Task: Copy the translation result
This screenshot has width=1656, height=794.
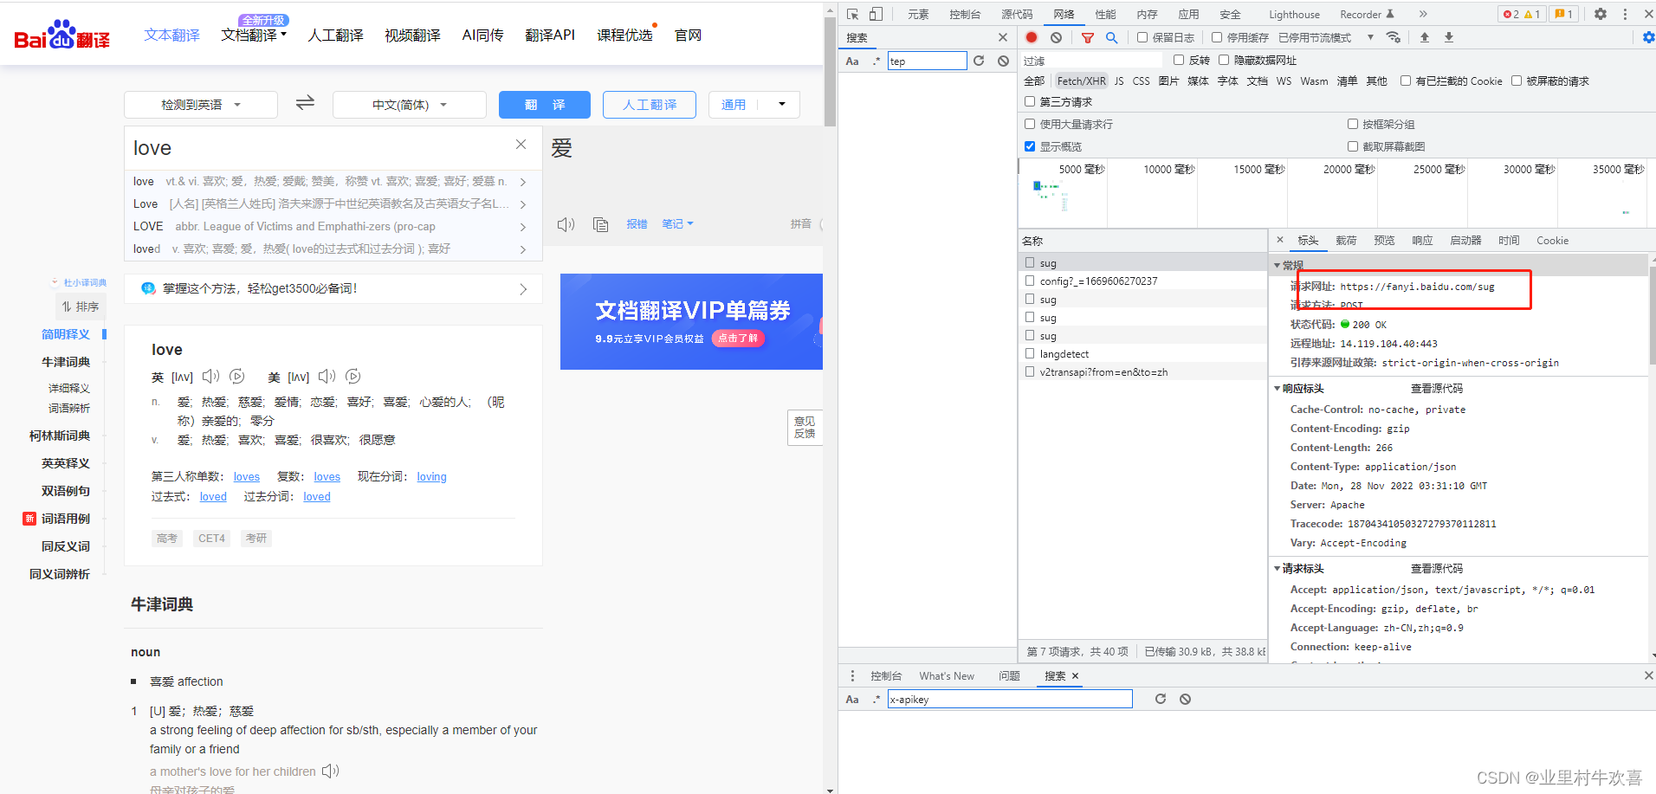Action: pyautogui.click(x=600, y=224)
